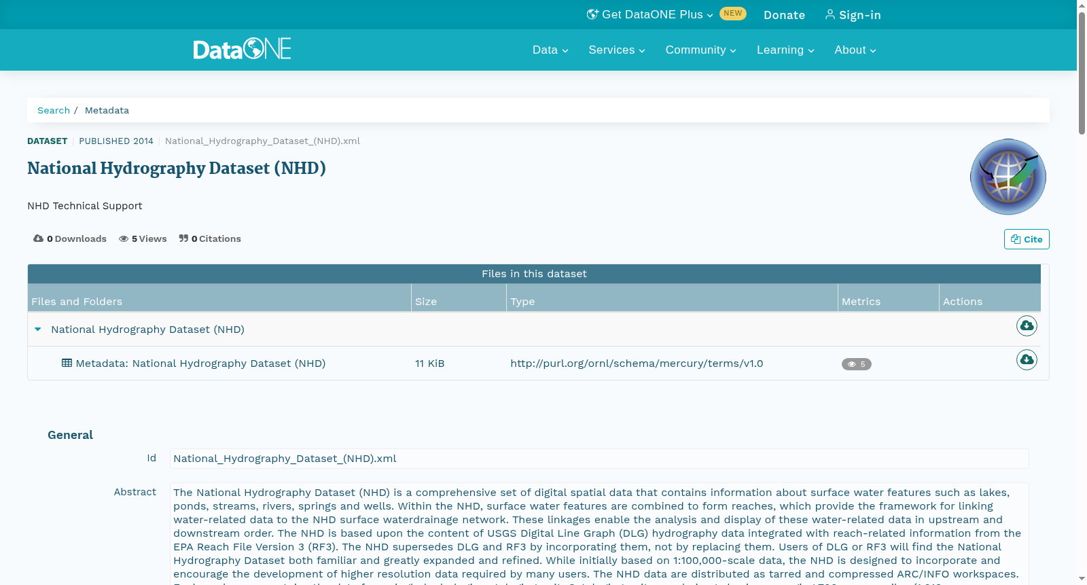Click the downloads cloud icon near 0 Downloads
Viewport: 1087px width, 585px height.
[39, 238]
